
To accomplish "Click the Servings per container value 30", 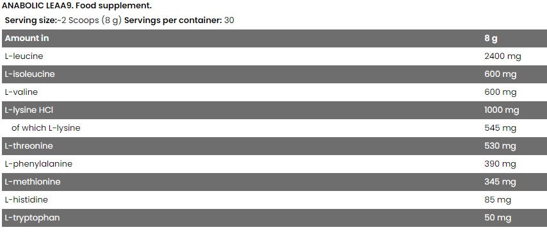I will click(229, 21).
